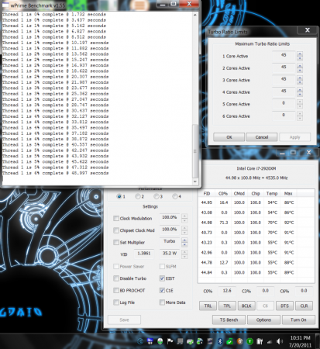320x349 pixels.
Task: Decrease the 4 Cores Active ratio spinner
Action: coord(300,95)
